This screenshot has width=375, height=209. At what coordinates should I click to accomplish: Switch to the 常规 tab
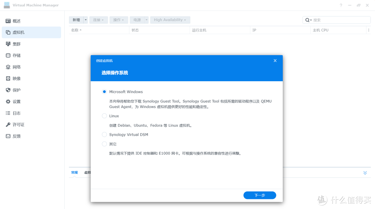(74, 173)
